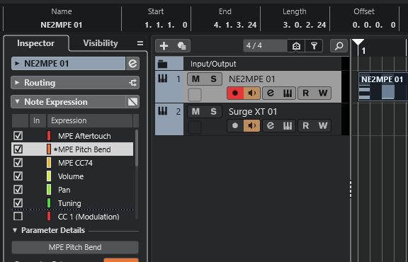This screenshot has height=262, width=408.
Task: Click the CC 1 (Modulation) red color swatch
Action: (49, 217)
